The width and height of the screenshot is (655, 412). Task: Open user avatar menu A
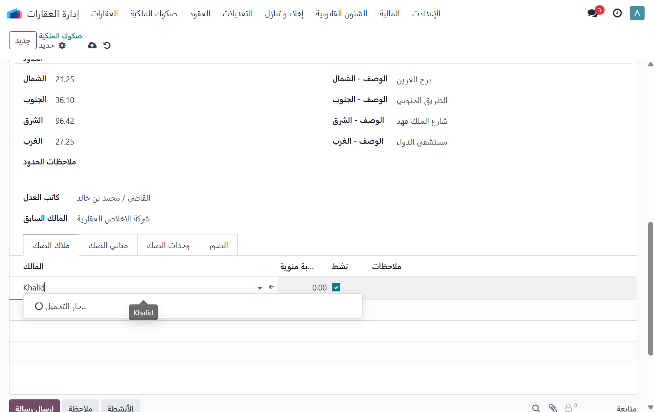coord(637,13)
